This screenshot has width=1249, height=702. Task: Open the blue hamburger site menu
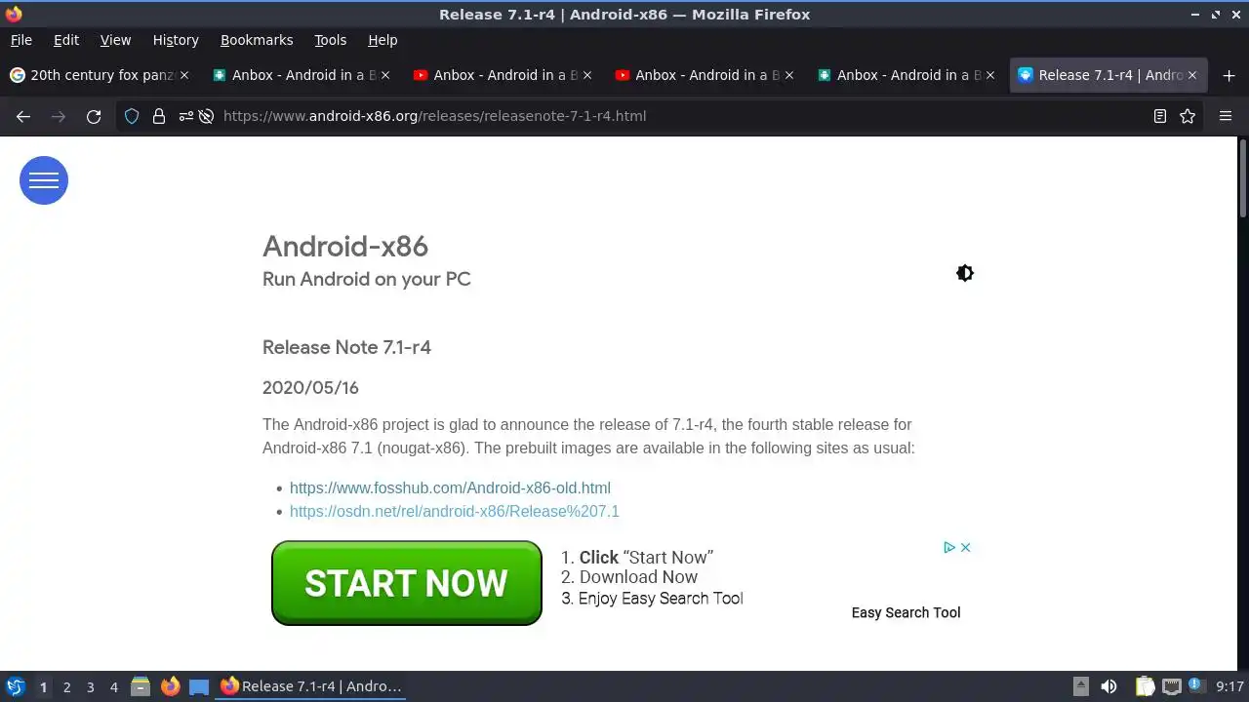click(44, 180)
